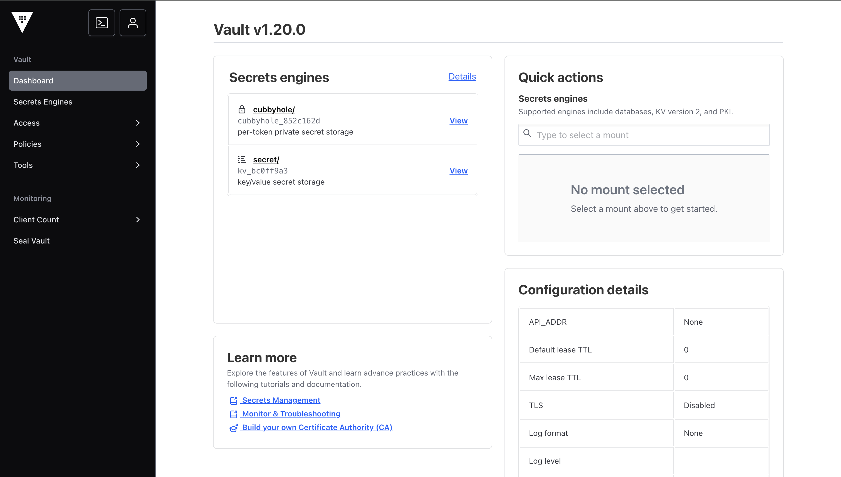Open the secret/ engine link
The width and height of the screenshot is (841, 477).
[266, 160]
